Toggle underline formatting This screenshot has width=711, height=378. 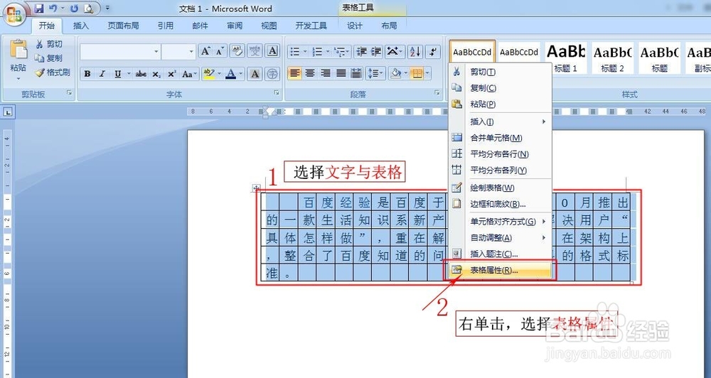coord(117,74)
